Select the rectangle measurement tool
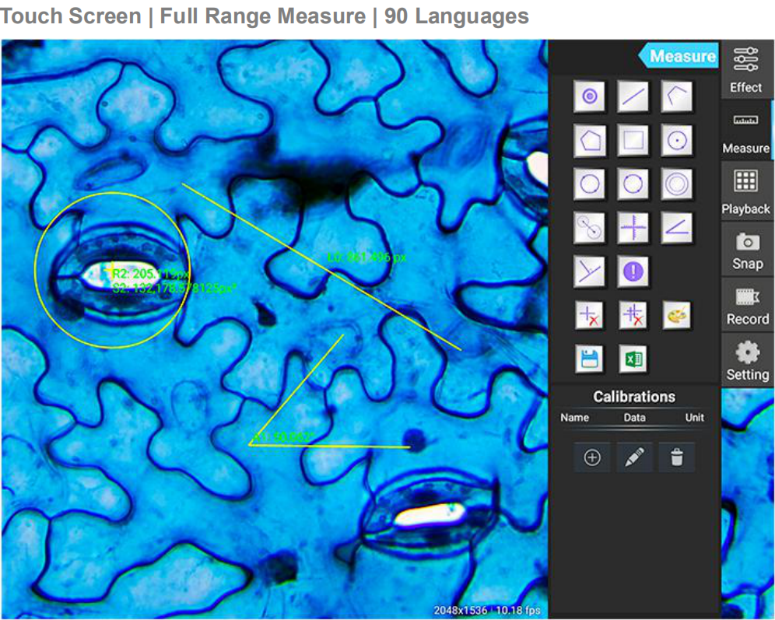 tap(633, 141)
